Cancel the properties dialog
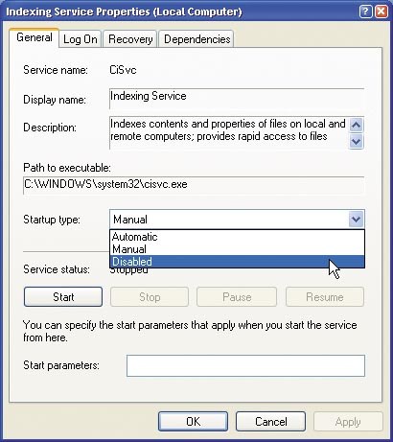 click(270, 422)
